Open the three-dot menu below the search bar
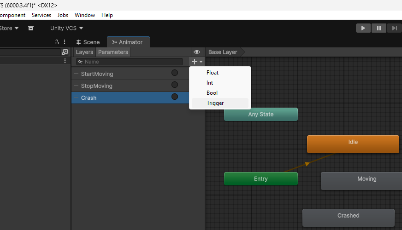Image resolution: width=402 pixels, height=230 pixels. click(x=65, y=61)
